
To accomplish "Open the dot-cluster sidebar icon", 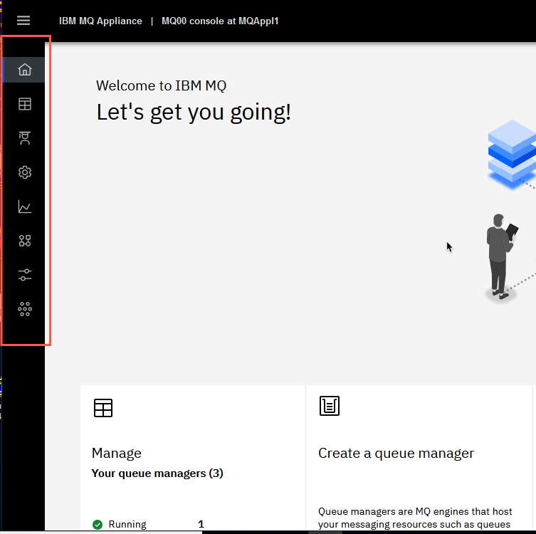I will pyautogui.click(x=25, y=309).
